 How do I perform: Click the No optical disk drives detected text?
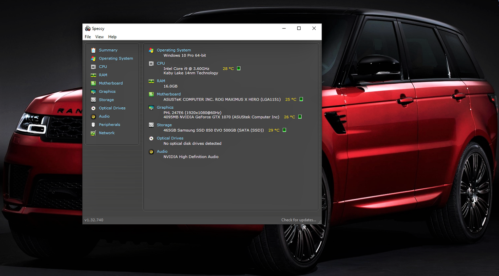pos(192,143)
